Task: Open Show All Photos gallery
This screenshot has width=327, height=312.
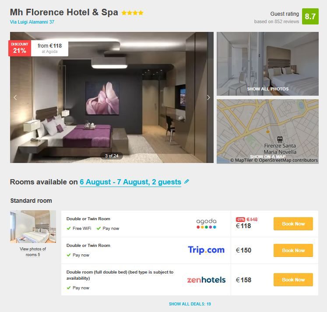Action: pos(267,89)
